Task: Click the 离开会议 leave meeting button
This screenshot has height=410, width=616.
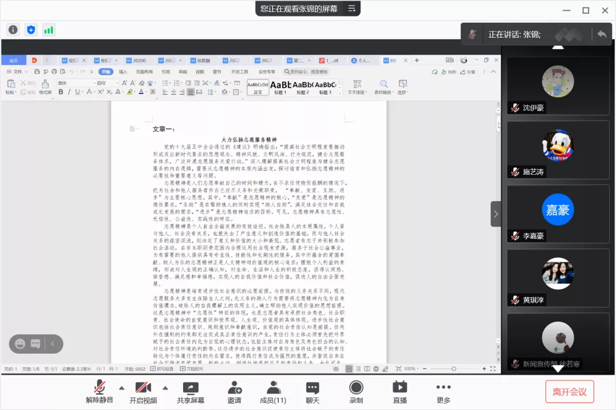Action: pos(569,392)
